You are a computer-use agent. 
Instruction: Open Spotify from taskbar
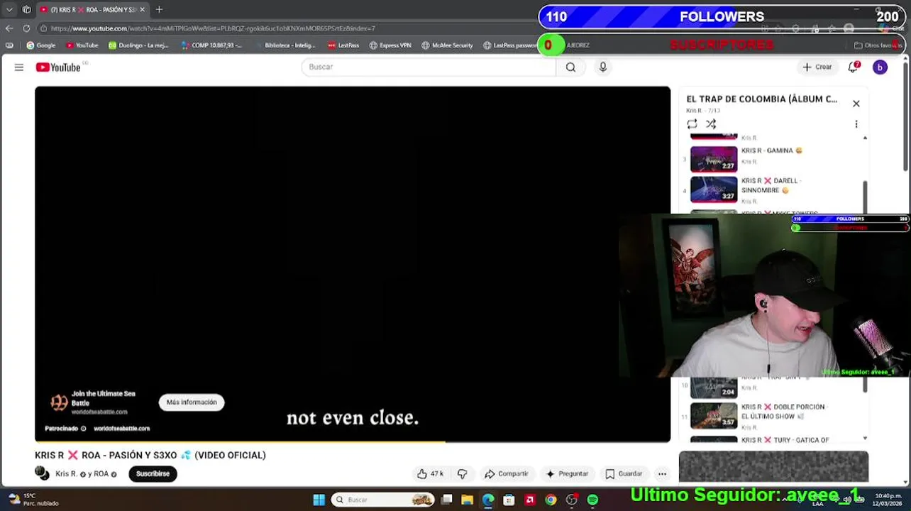pos(592,500)
